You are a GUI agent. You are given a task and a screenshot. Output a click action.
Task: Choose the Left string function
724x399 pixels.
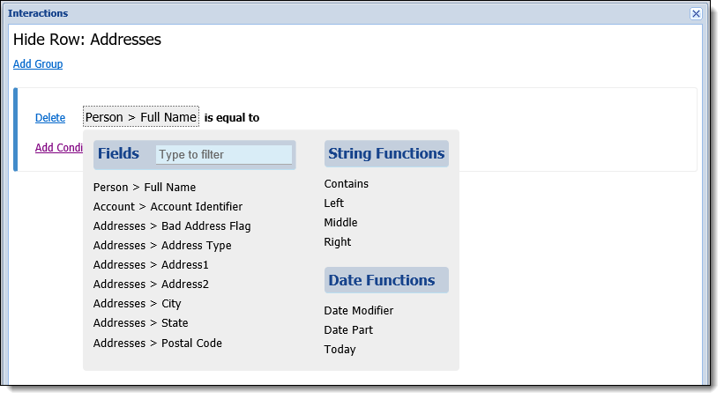pos(334,203)
